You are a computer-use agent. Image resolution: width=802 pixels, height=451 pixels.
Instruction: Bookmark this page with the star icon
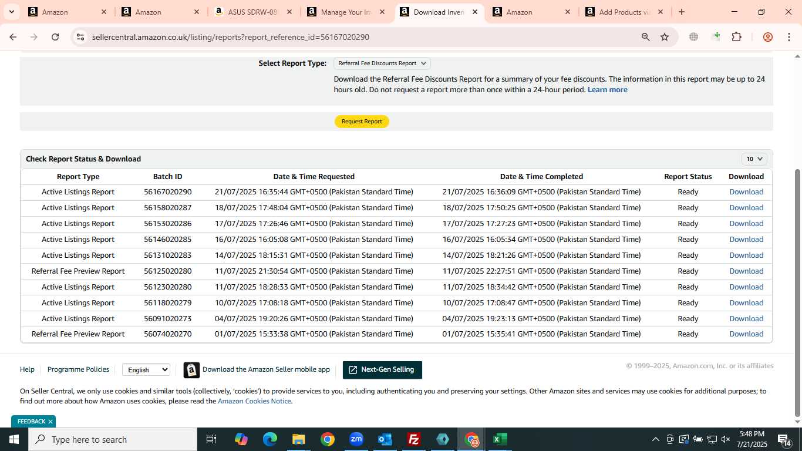(665, 37)
